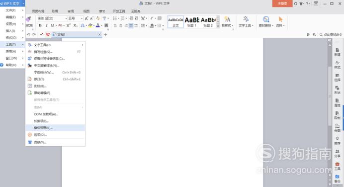
Task: Open the 文件(F) menu
Action: [x=12, y=10]
